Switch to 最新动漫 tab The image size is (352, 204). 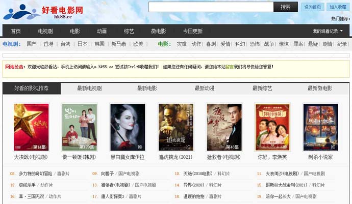tap(205, 88)
